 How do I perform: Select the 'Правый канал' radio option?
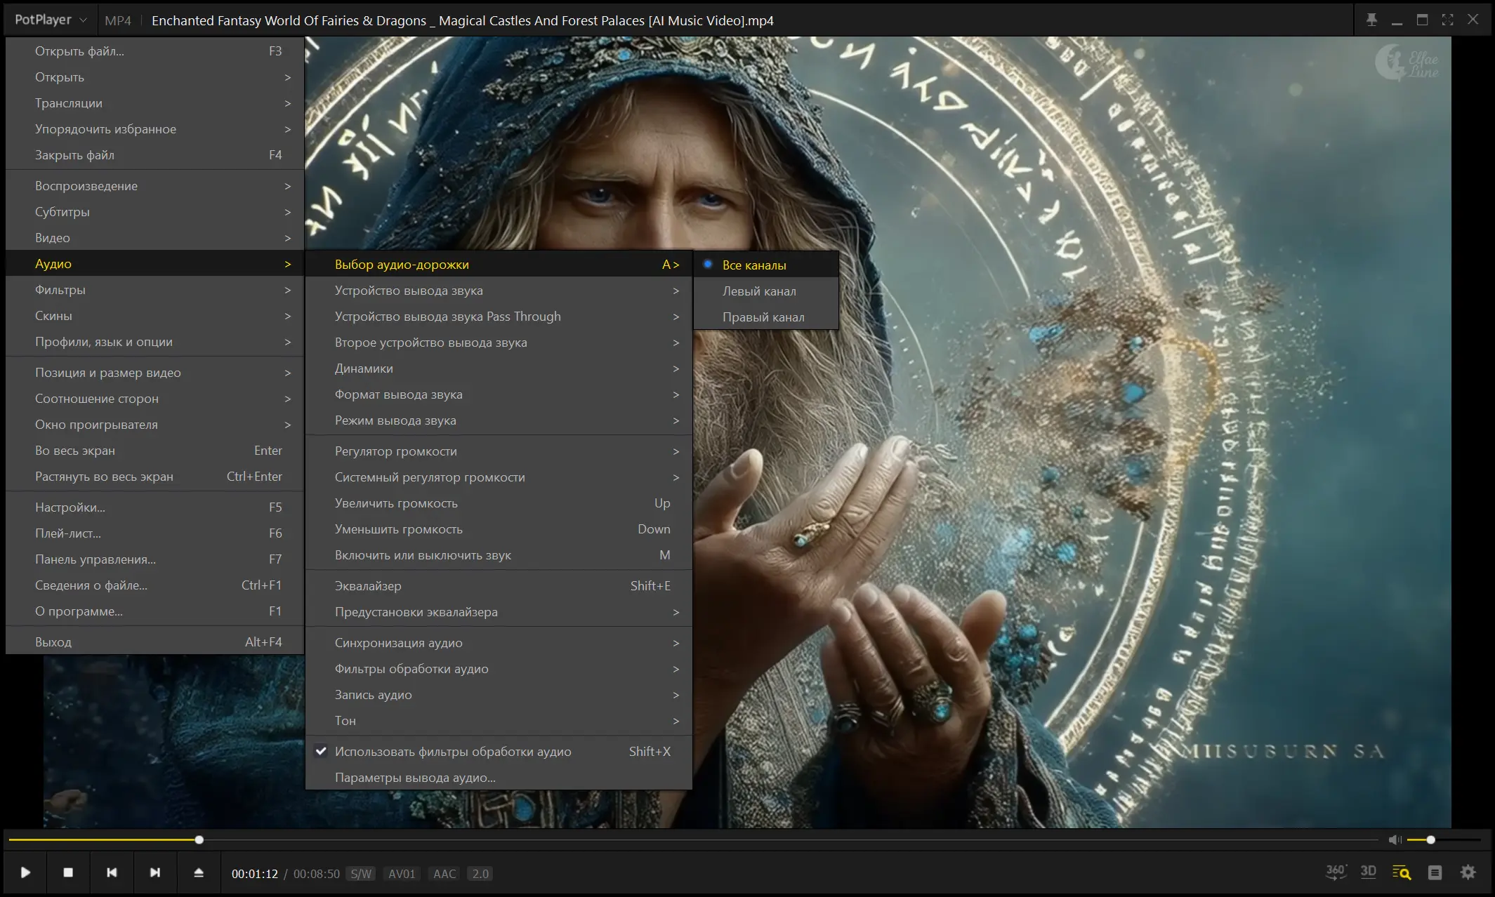763,317
